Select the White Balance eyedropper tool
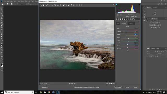 pos(47,5)
